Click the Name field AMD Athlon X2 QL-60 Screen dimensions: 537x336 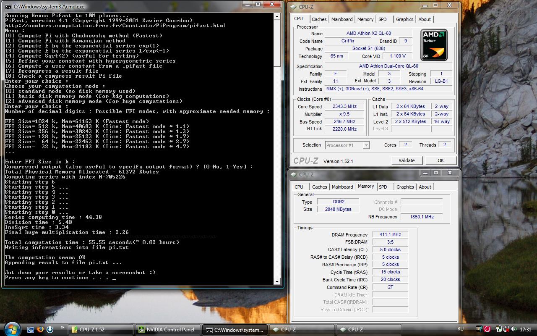coord(368,34)
